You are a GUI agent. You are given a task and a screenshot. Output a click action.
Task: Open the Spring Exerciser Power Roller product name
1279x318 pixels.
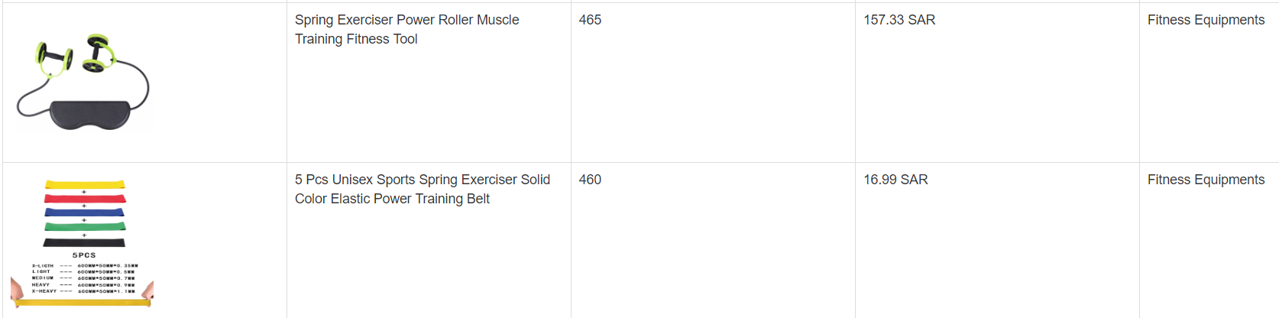coord(406,21)
